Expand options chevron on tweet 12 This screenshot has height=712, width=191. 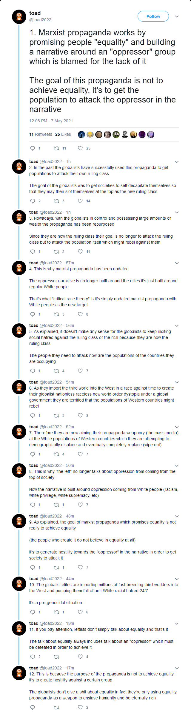pyautogui.click(x=177, y=668)
